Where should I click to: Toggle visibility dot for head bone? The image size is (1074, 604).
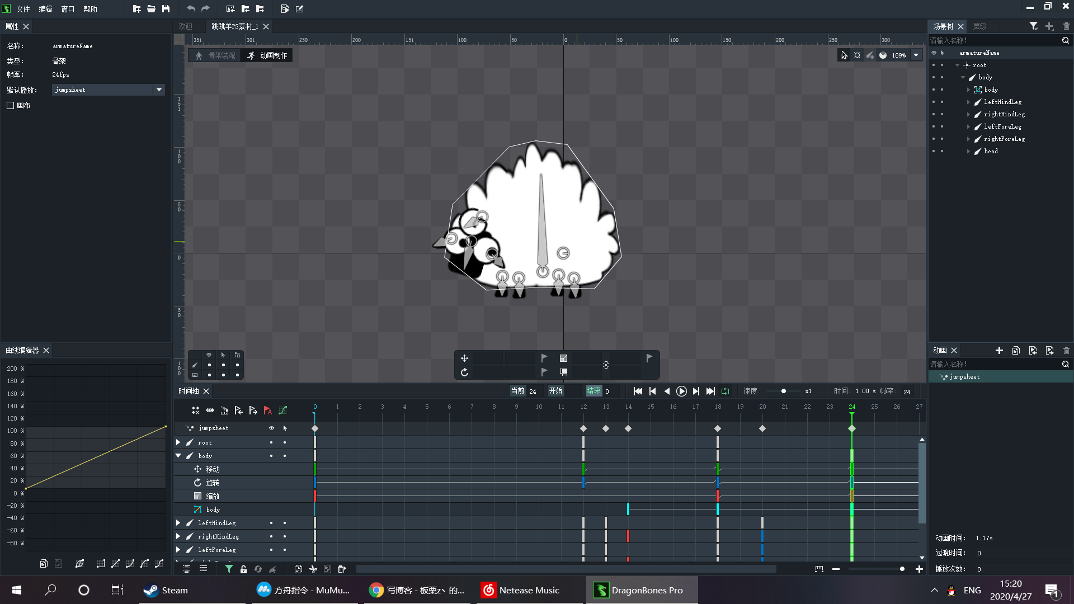(x=934, y=152)
